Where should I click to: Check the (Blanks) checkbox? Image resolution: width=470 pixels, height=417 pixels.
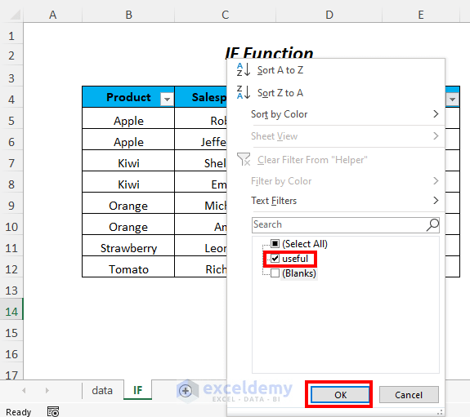(275, 273)
